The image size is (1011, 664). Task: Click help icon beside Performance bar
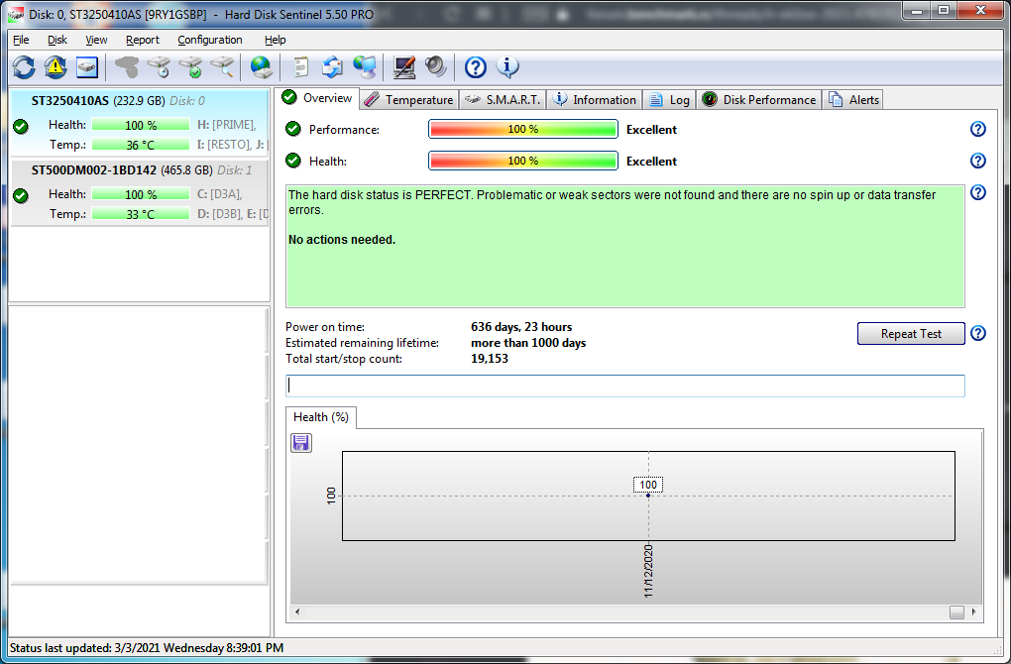[x=978, y=129]
